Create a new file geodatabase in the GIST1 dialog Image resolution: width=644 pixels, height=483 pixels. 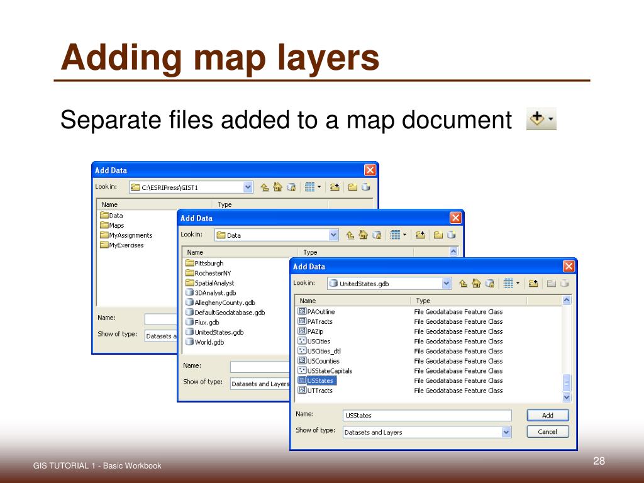(x=366, y=187)
